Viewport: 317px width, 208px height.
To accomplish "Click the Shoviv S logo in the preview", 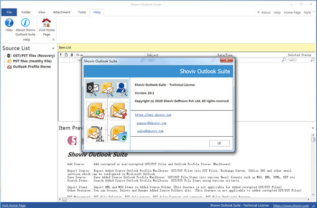I will pyautogui.click(x=72, y=140).
